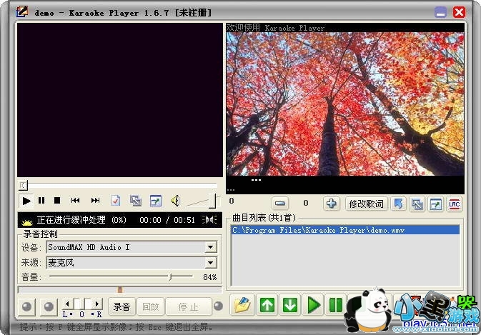Click the 音量 recording volume slider
Viewport: 481px width, 335px height.
[x=120, y=276]
